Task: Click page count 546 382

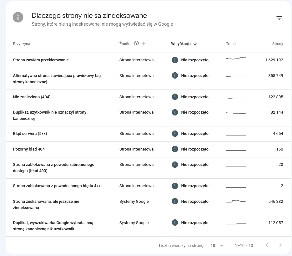Action: [276, 201]
